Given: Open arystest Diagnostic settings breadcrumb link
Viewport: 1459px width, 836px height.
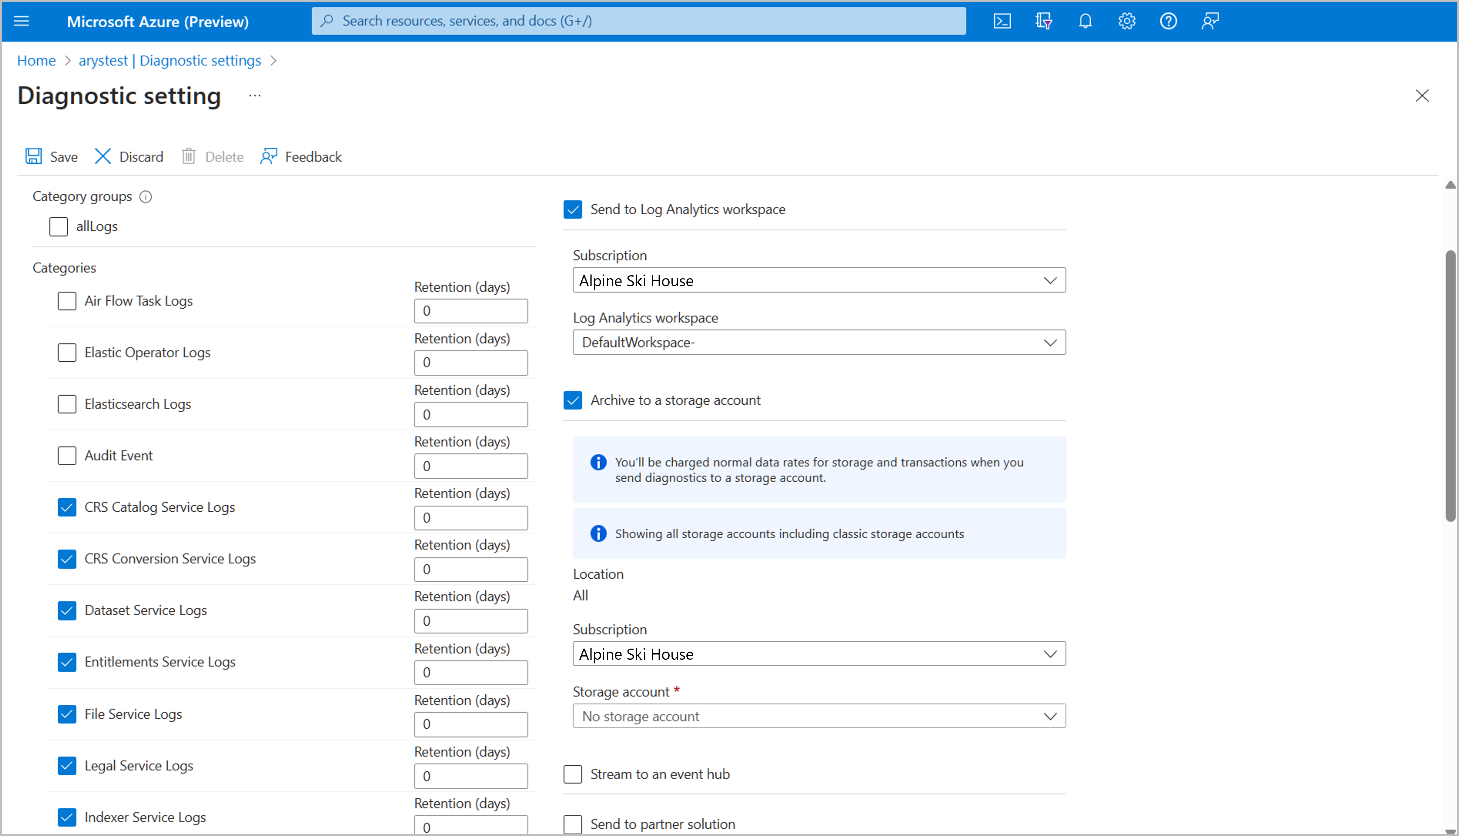Looking at the screenshot, I should point(170,60).
